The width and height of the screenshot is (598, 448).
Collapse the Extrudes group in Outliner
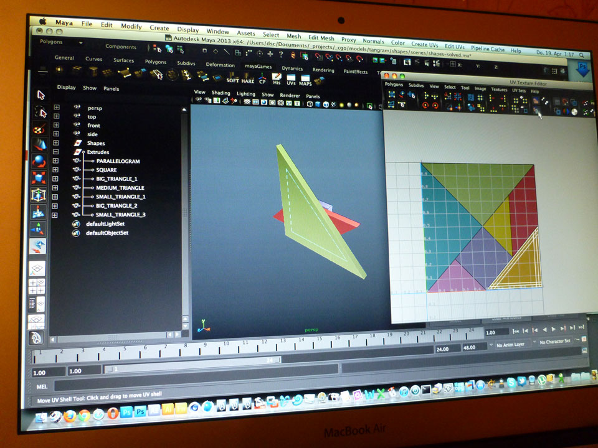56,152
